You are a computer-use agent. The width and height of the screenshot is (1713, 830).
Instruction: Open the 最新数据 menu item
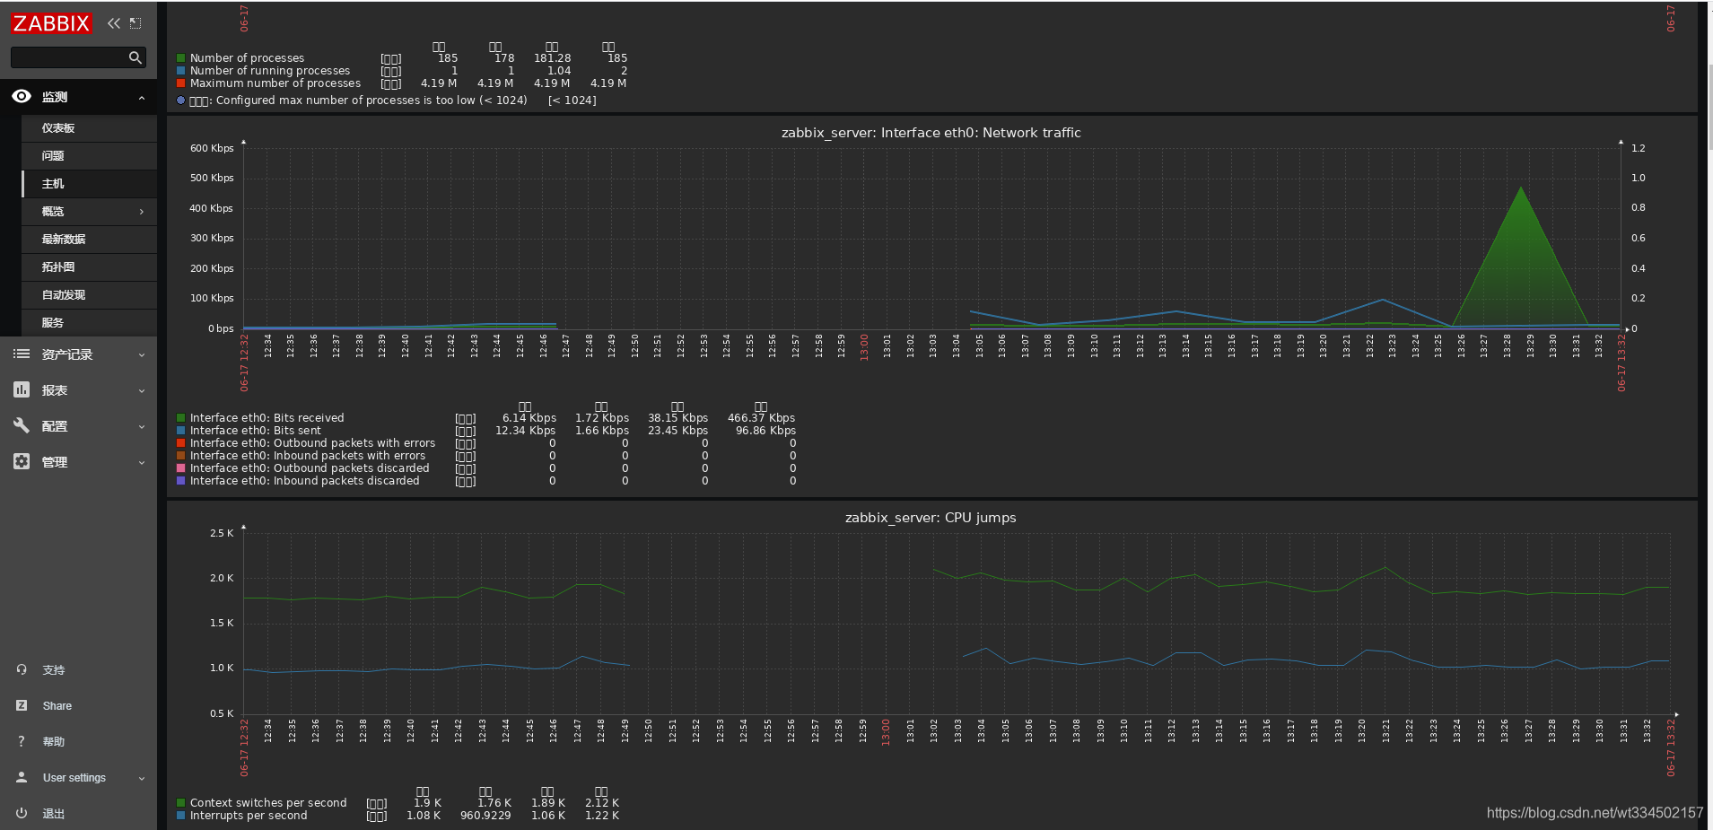89,240
